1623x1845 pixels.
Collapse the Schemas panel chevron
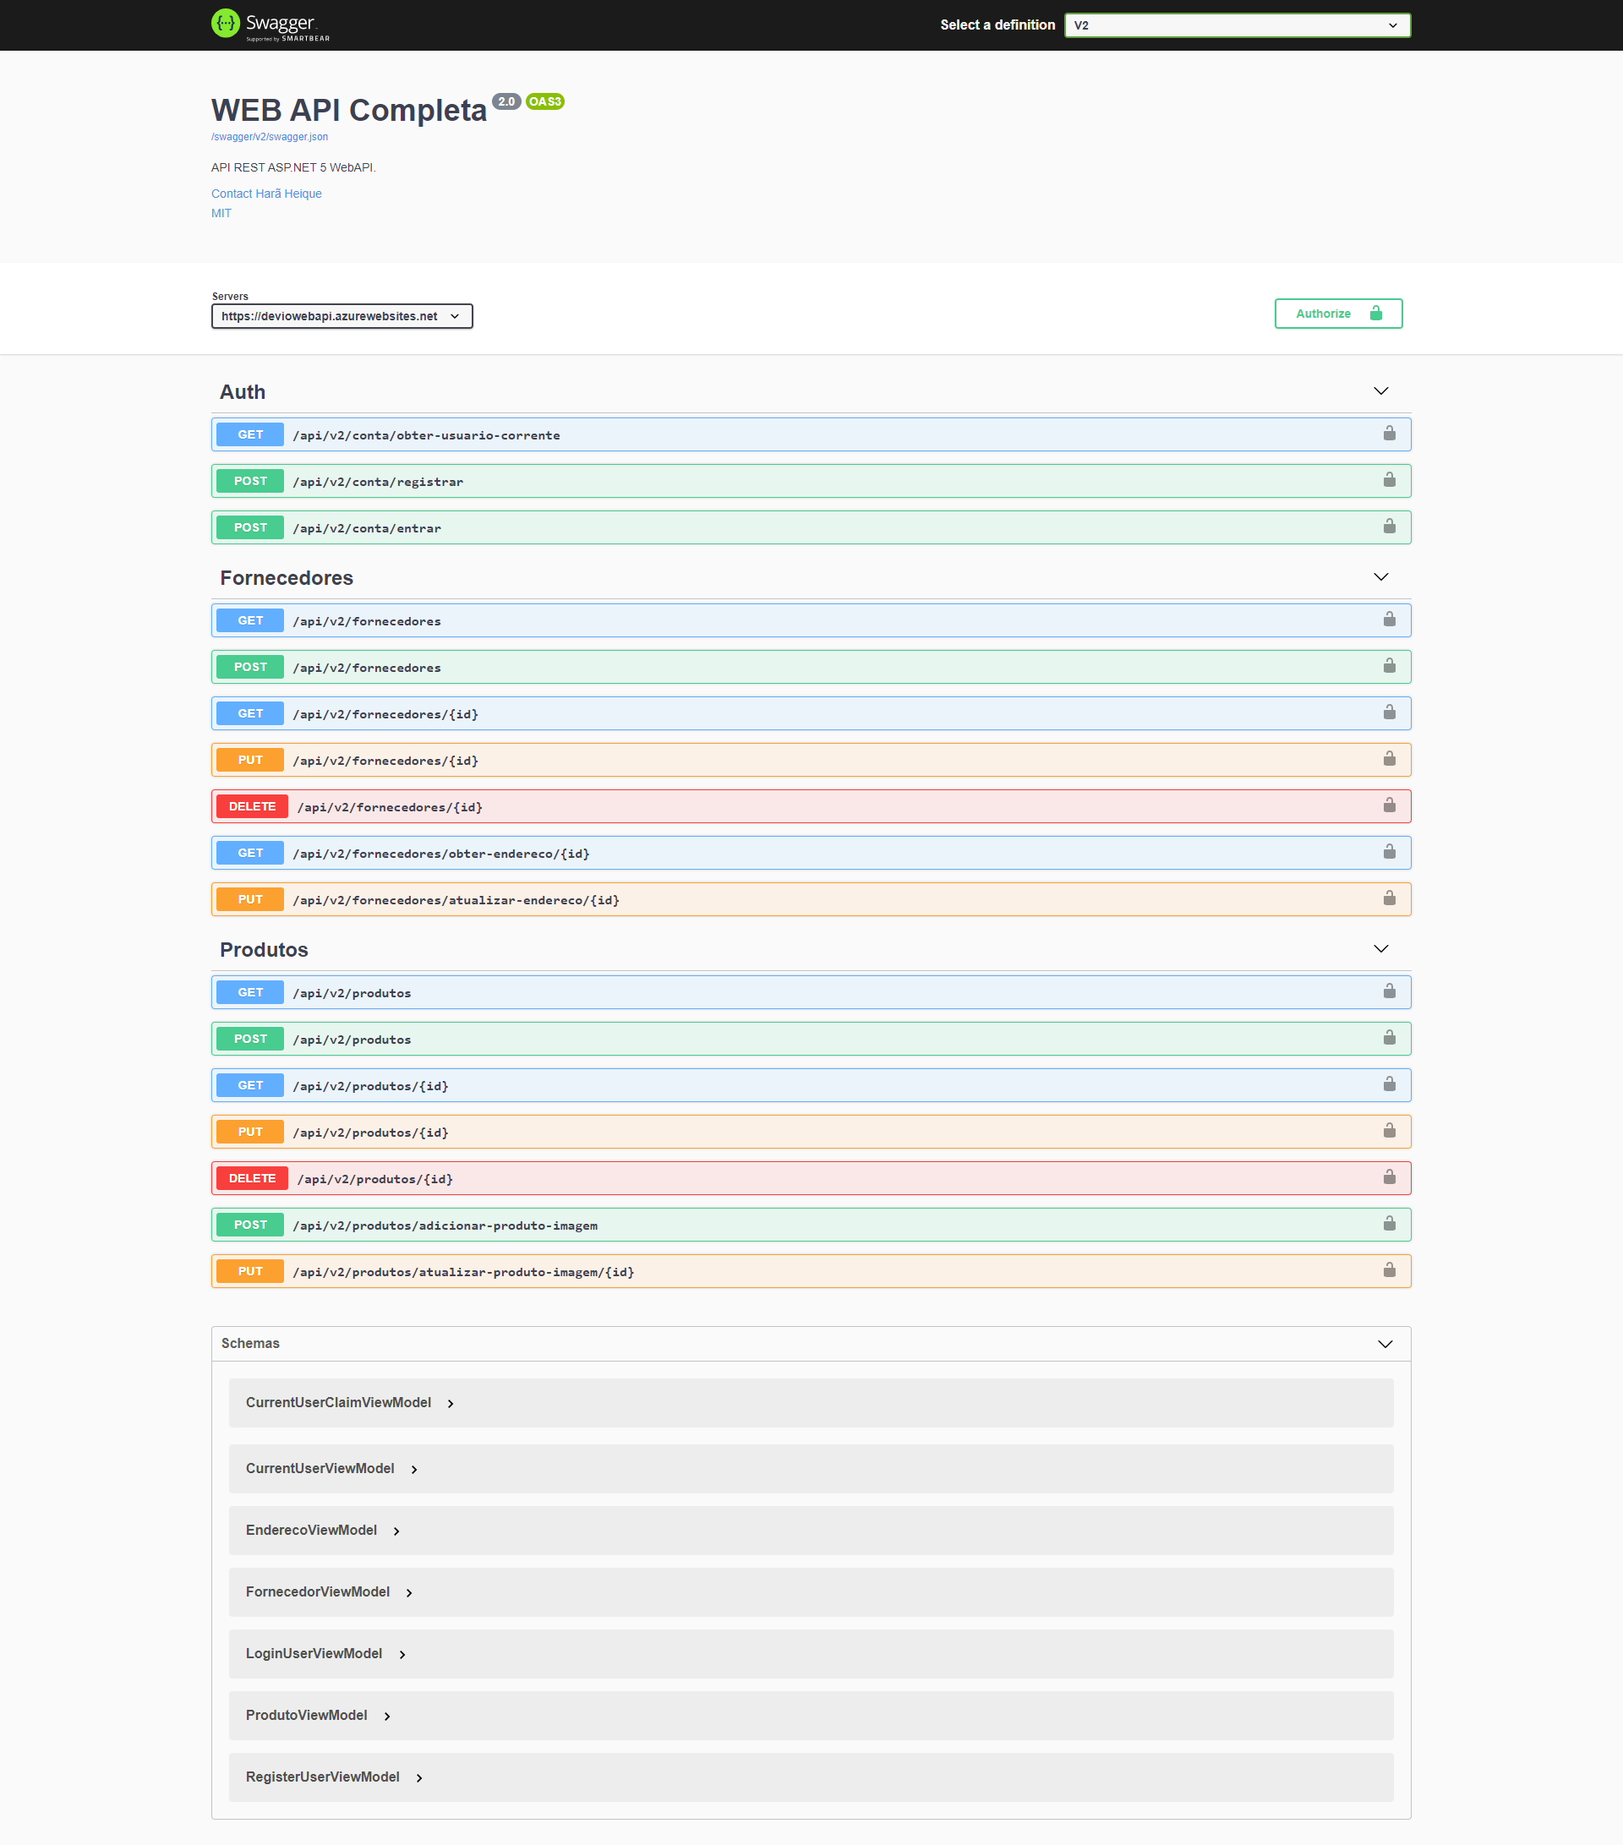click(1385, 1344)
